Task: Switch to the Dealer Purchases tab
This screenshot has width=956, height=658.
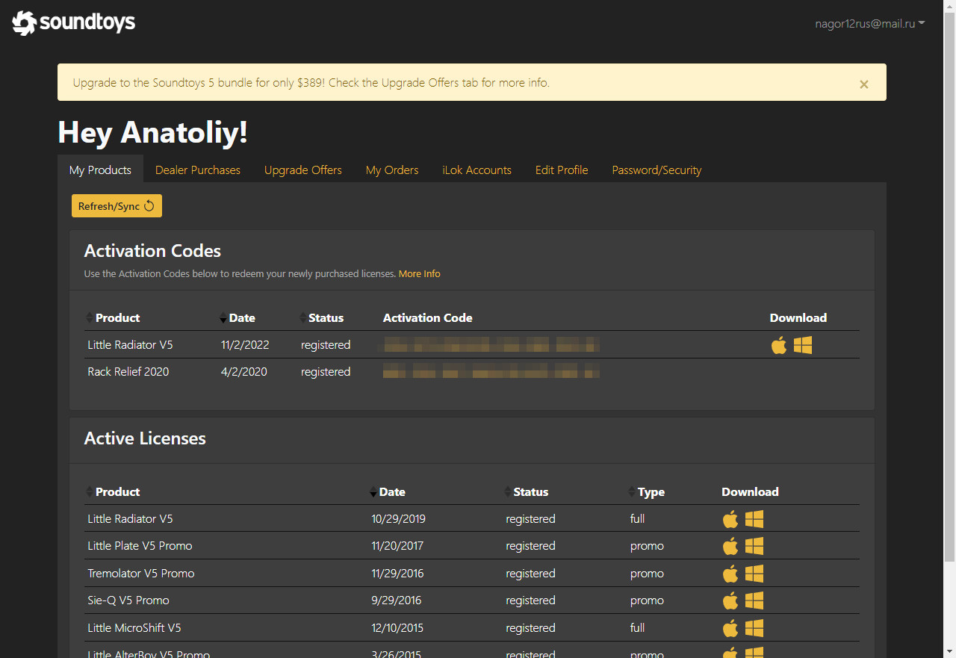Action: (x=198, y=170)
